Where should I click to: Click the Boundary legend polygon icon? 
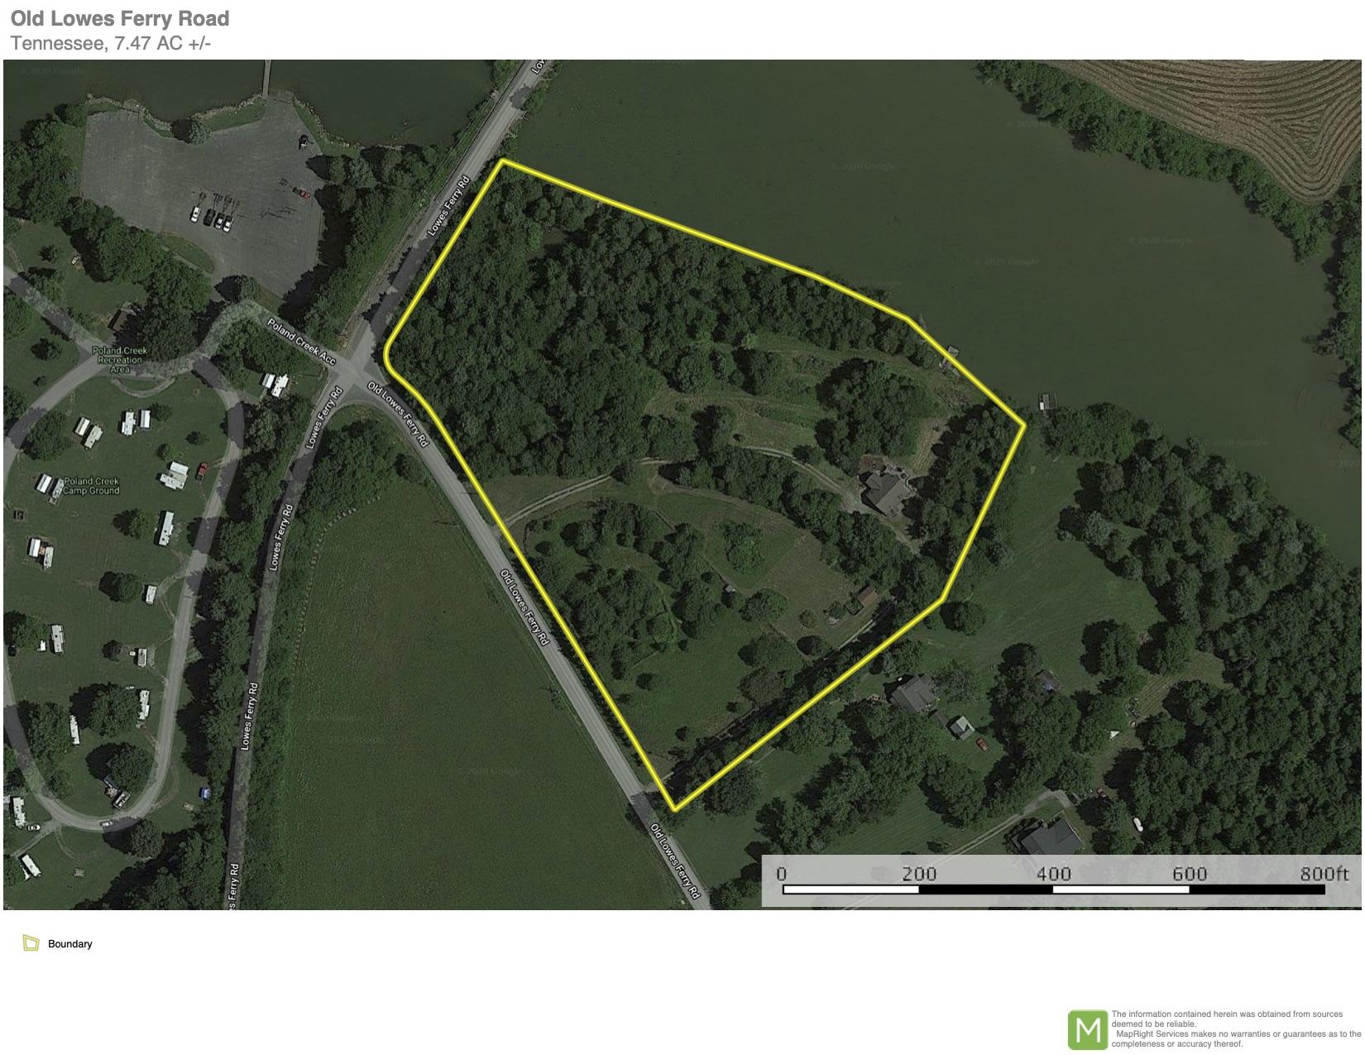31,943
